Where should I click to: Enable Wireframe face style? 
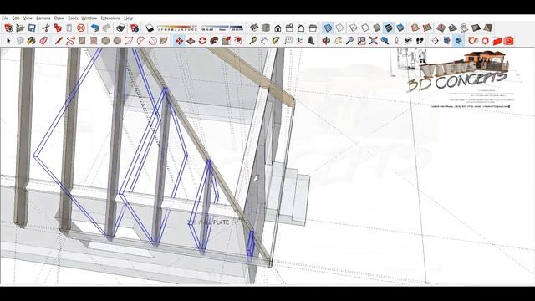pyautogui.click(x=354, y=28)
